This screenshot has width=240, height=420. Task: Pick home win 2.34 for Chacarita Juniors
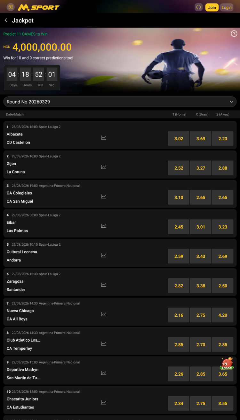(x=179, y=404)
